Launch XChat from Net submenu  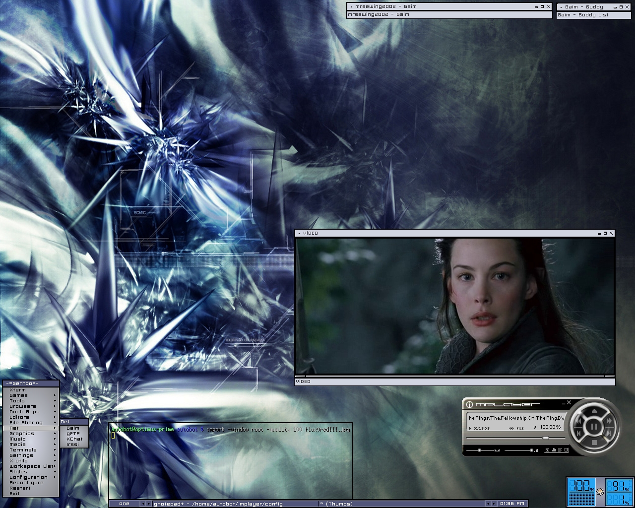tap(74, 439)
